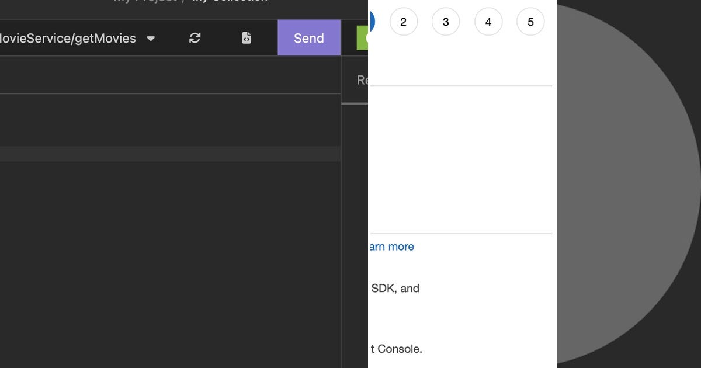Click the proto file code icon beside refresh
Viewport: 701px width, 368px height.
pos(246,37)
